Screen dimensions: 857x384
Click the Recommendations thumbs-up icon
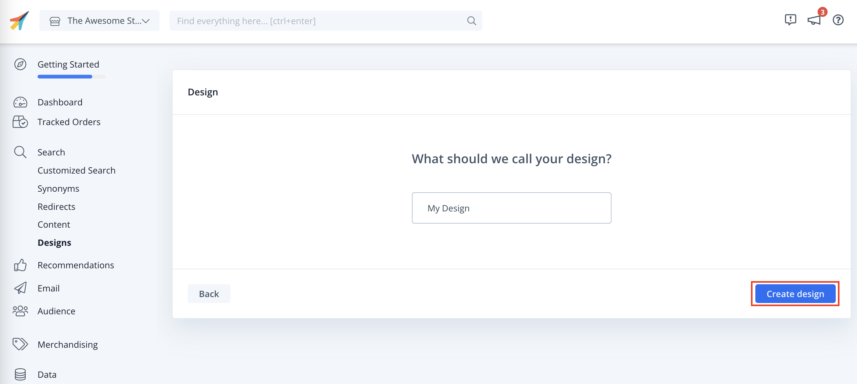[x=20, y=265]
